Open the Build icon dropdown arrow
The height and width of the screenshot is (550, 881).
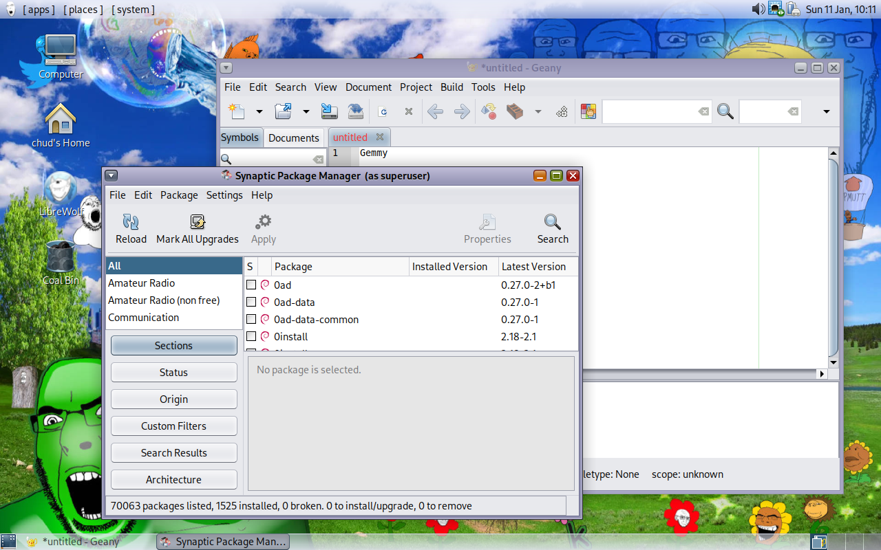tap(538, 111)
